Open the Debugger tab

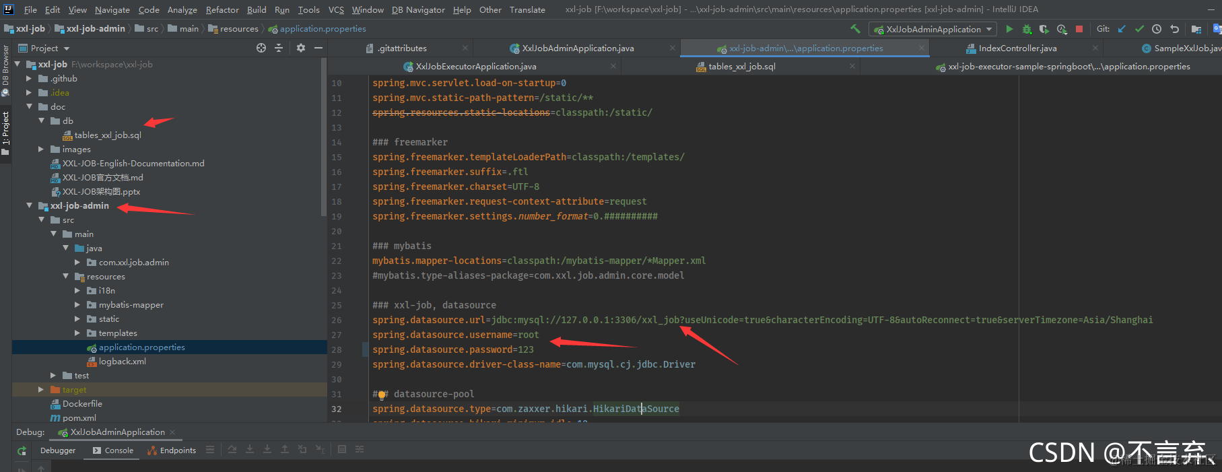click(x=58, y=450)
